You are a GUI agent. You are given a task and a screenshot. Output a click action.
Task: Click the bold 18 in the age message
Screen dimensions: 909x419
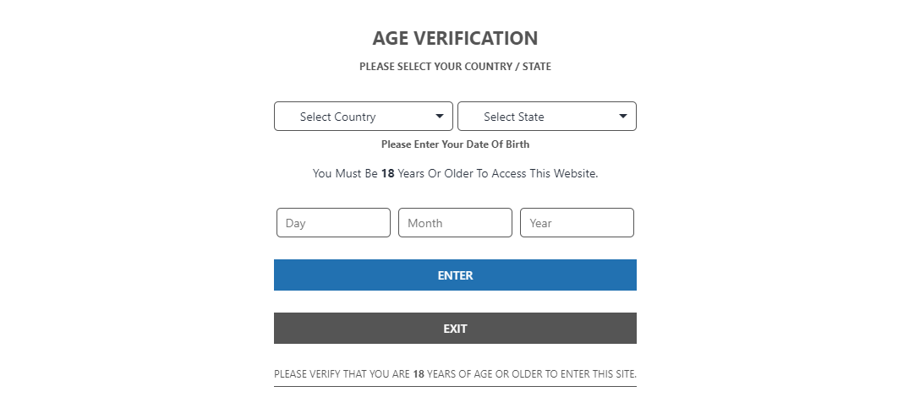point(387,173)
